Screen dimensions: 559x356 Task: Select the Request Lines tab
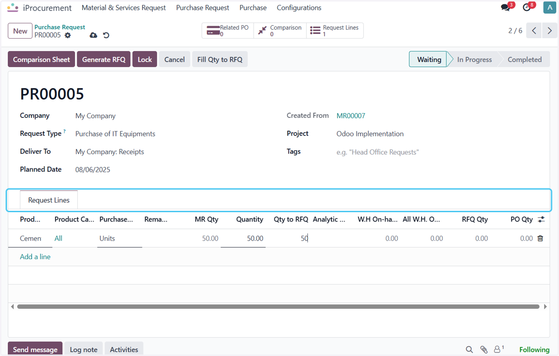point(49,200)
